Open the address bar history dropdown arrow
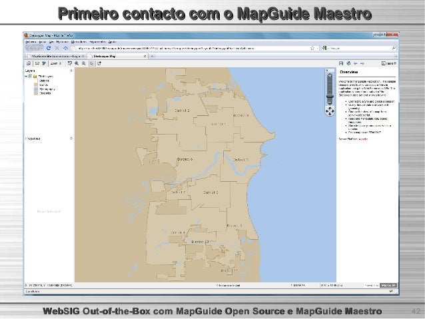The height and width of the screenshot is (319, 425). point(317,48)
